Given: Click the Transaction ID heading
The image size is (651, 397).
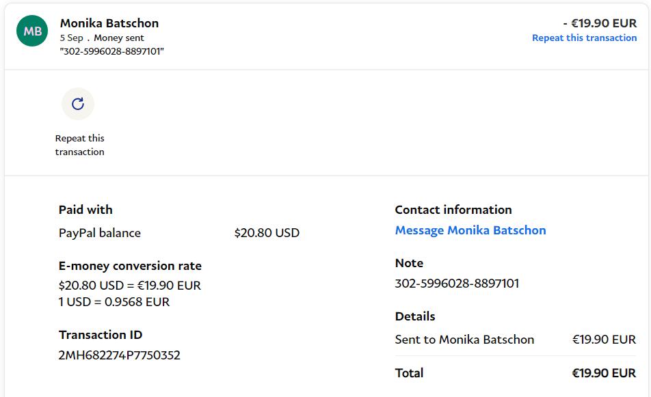Looking at the screenshot, I should (x=101, y=335).
